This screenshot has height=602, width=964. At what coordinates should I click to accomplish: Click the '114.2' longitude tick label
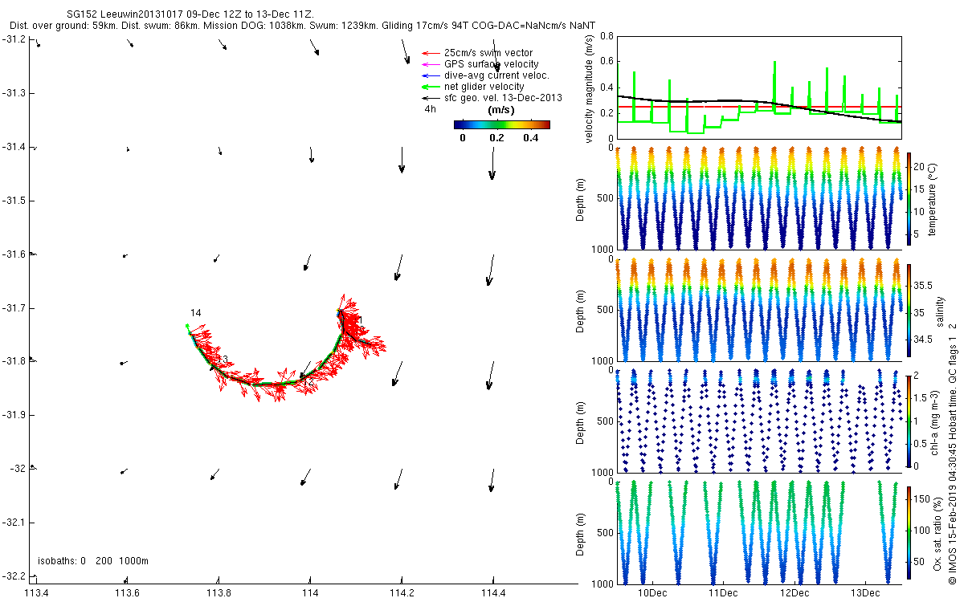(x=402, y=594)
